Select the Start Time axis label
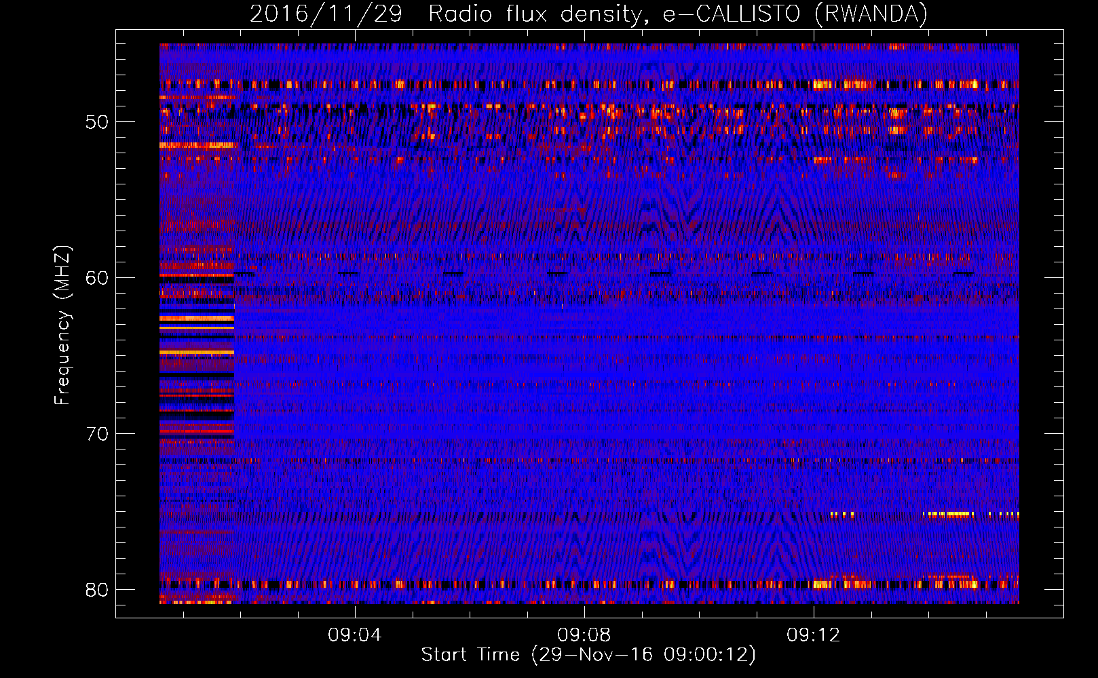The width and height of the screenshot is (1098, 678). pyautogui.click(x=588, y=655)
